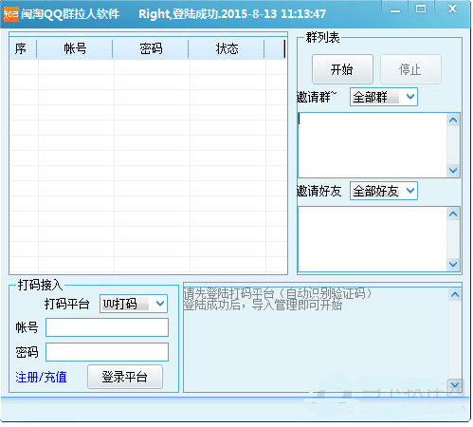The image size is (473, 427).
Task: Minimize the window from title bar
Action: click(395, 10)
